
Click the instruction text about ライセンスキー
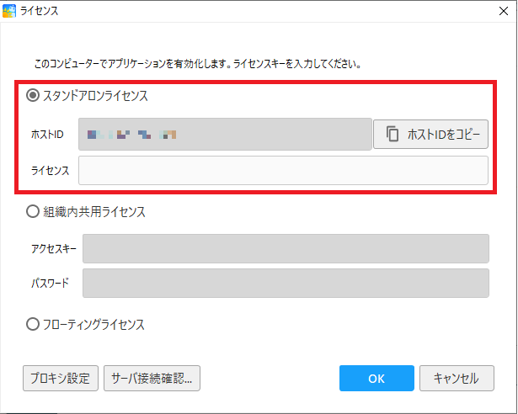(198, 64)
